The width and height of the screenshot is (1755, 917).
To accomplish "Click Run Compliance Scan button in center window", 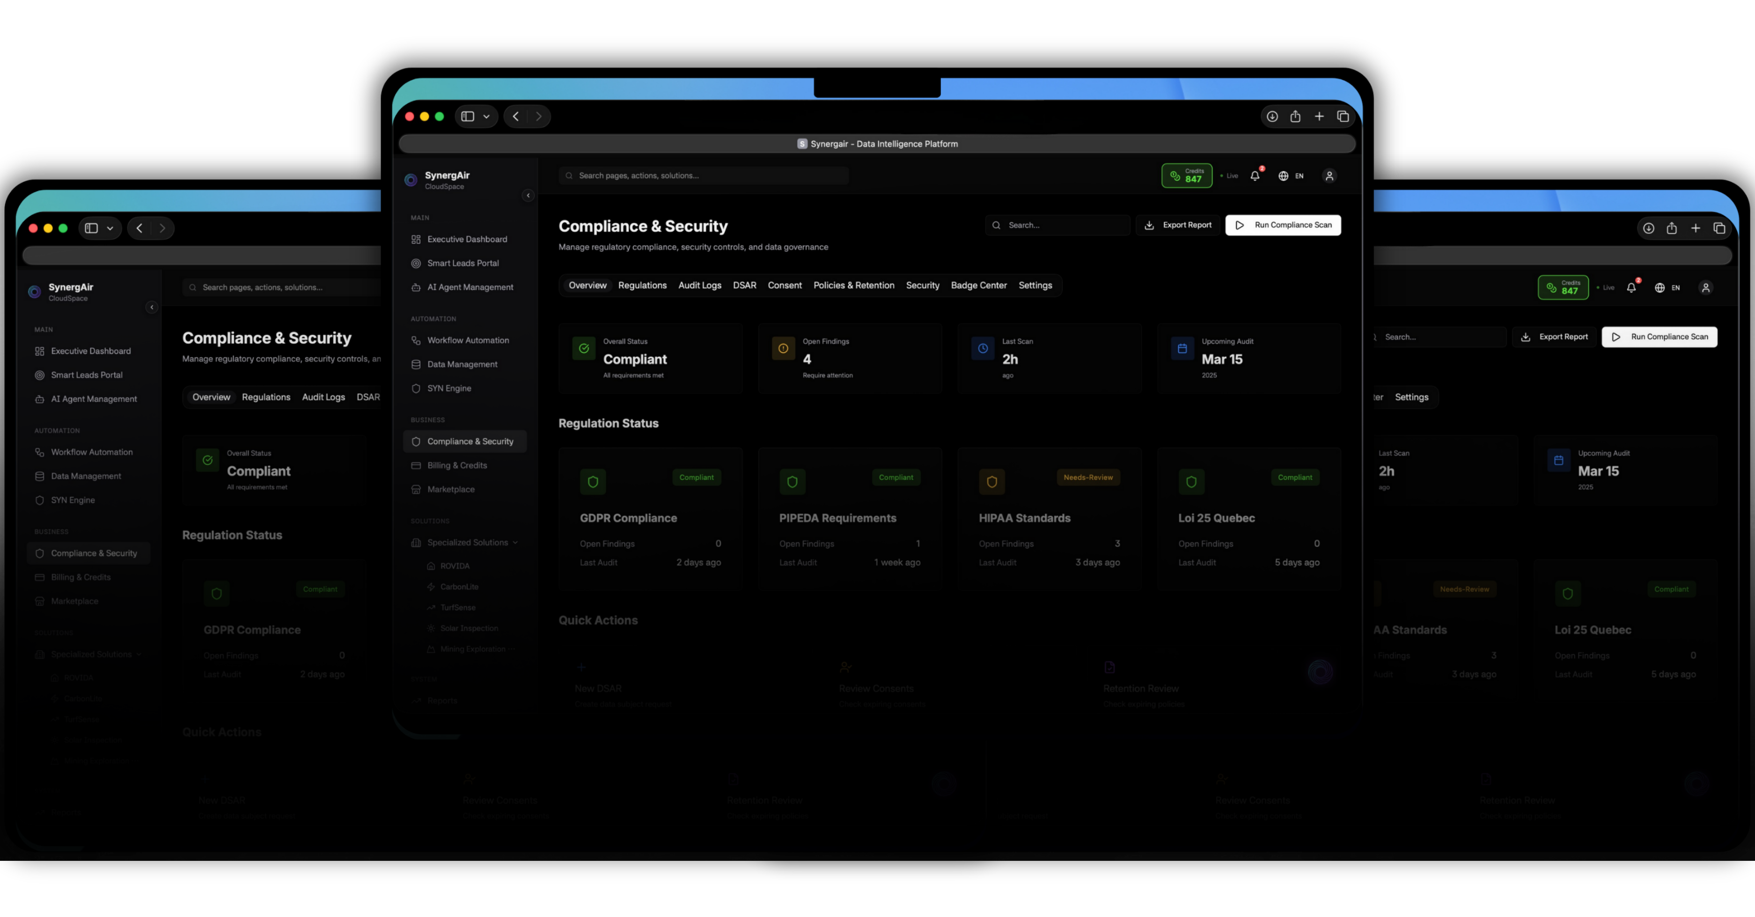I will click(1283, 225).
